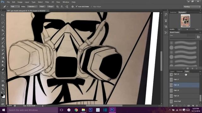Toggle Align Edges checkbox

pos(92,7)
